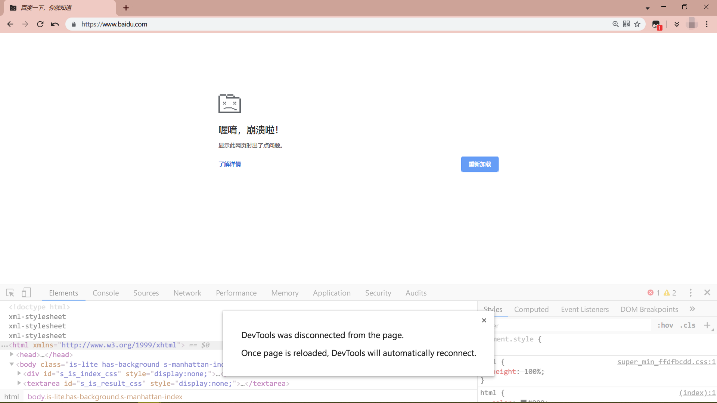Click the browser back arrow icon

[x=10, y=24]
